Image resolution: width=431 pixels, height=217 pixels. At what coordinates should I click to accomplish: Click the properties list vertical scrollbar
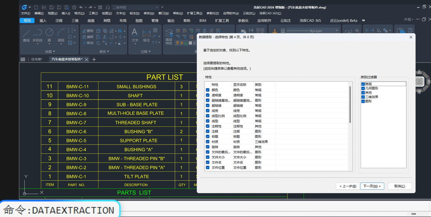pos(350,104)
